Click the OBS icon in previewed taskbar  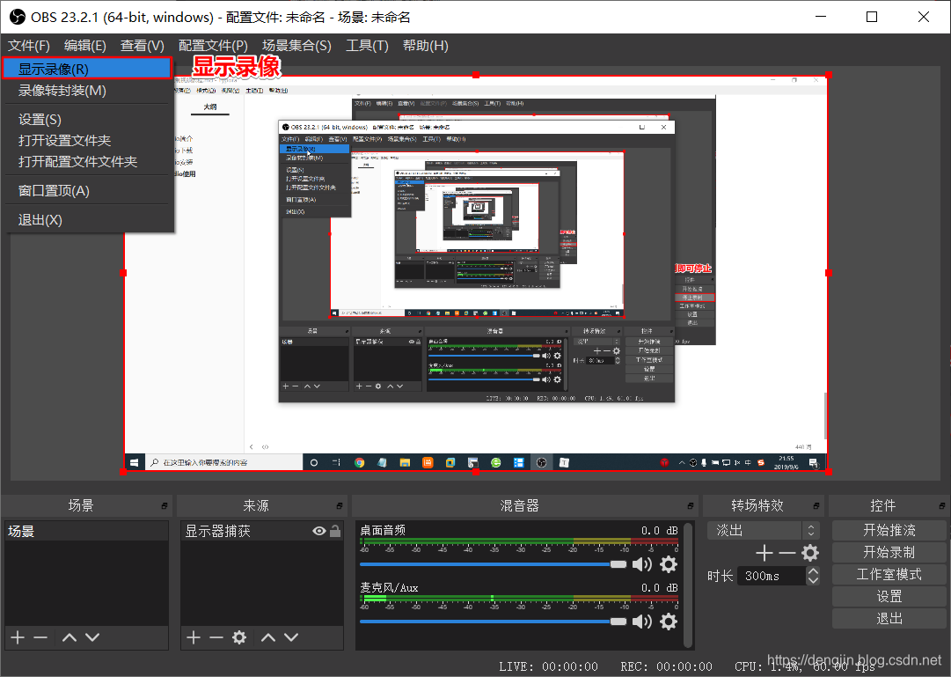point(542,463)
